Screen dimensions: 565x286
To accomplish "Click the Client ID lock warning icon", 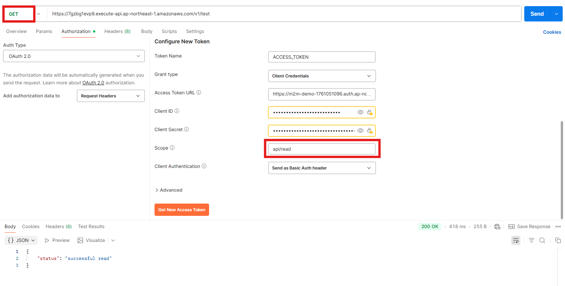I will click(x=369, y=112).
